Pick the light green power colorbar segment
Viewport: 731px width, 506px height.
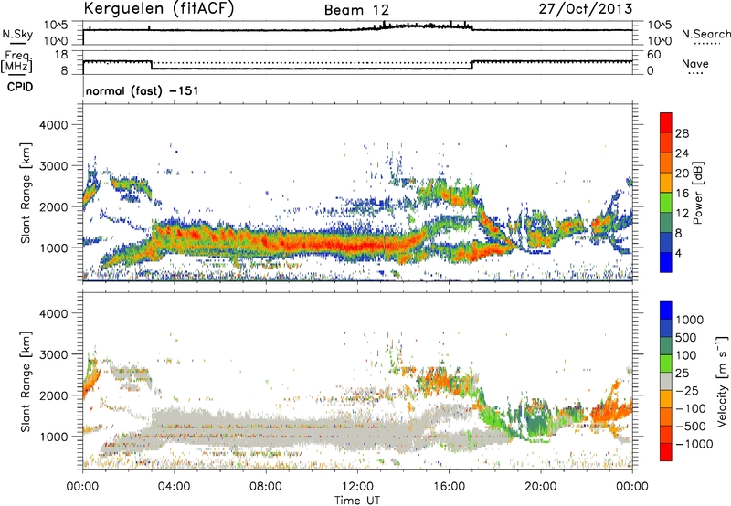coord(666,203)
